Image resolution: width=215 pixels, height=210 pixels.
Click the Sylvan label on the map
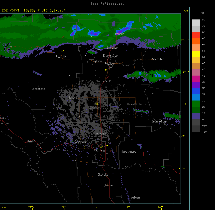(97, 61)
